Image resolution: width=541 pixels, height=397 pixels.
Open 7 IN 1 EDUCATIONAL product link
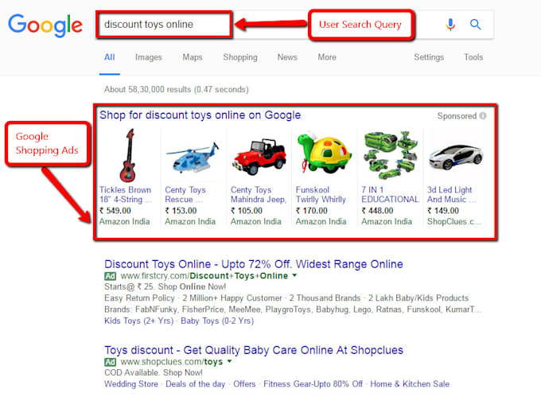tap(390, 195)
